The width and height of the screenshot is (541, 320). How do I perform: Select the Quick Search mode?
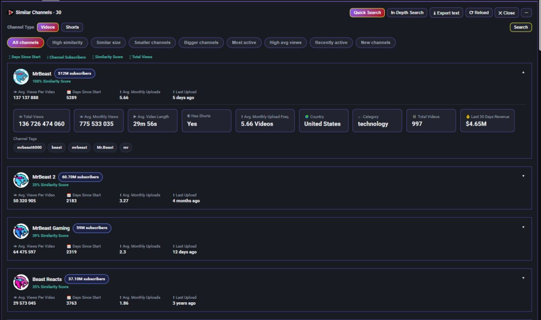[367, 12]
